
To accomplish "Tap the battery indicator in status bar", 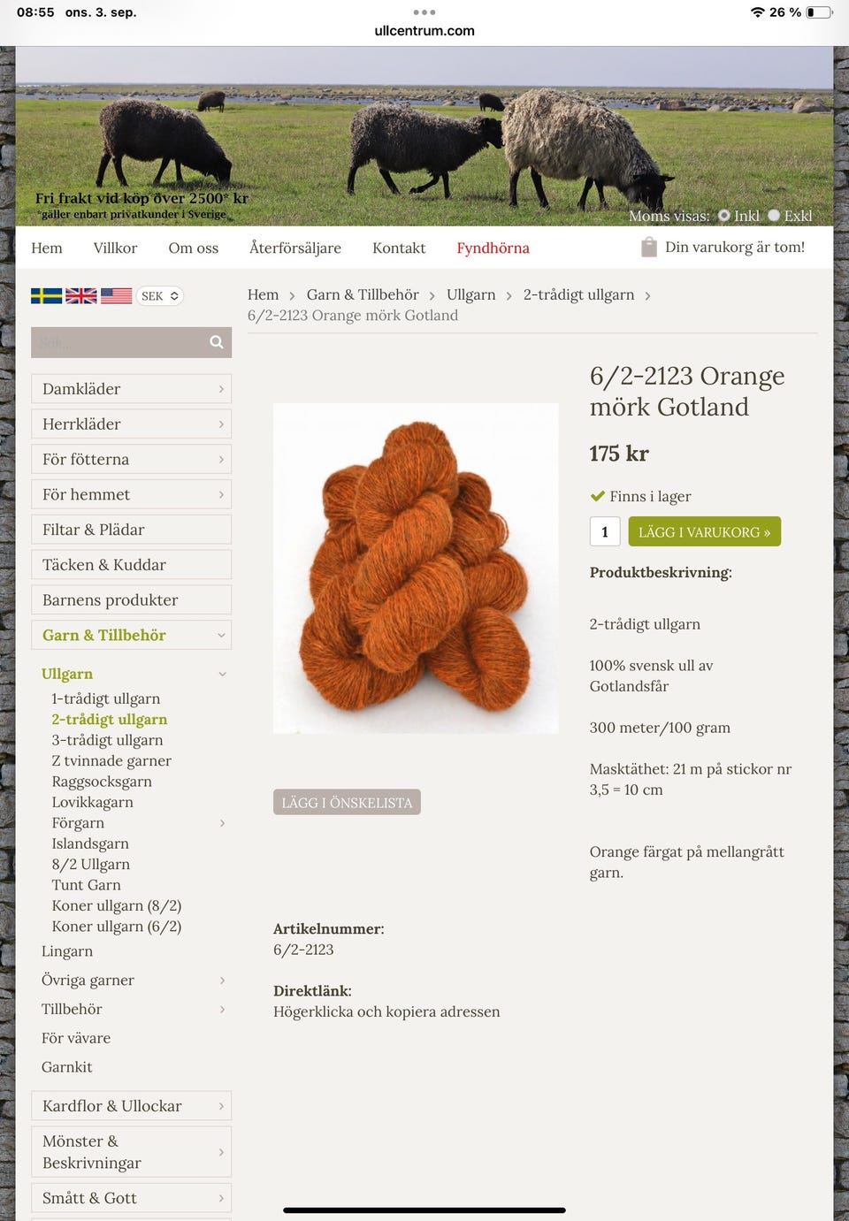I will tap(820, 12).
